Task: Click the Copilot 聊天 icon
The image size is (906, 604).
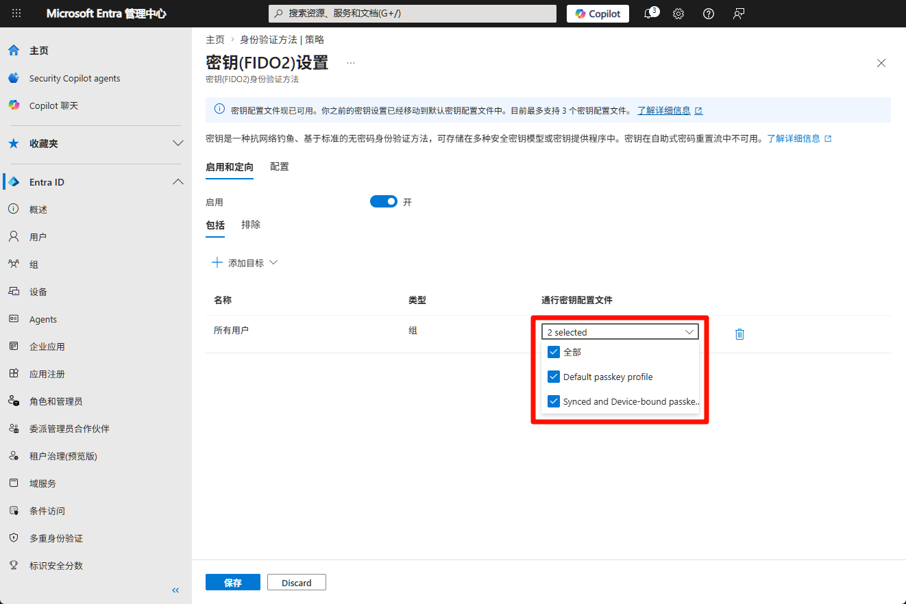Action: (x=14, y=105)
